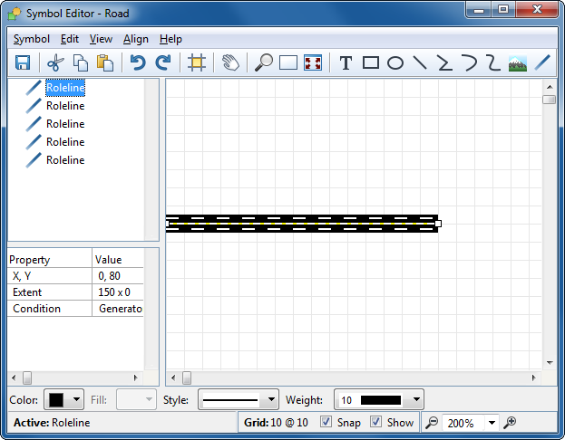Open the Symbol menu
This screenshot has height=440, width=565.
click(x=32, y=39)
